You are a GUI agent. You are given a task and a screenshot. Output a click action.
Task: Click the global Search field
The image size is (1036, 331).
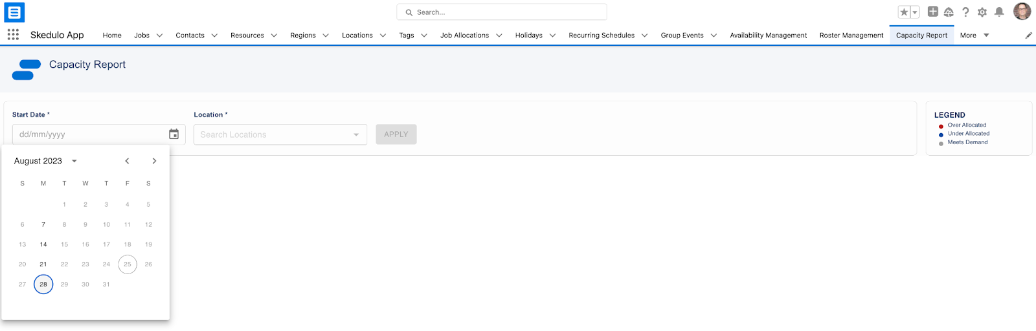[502, 12]
